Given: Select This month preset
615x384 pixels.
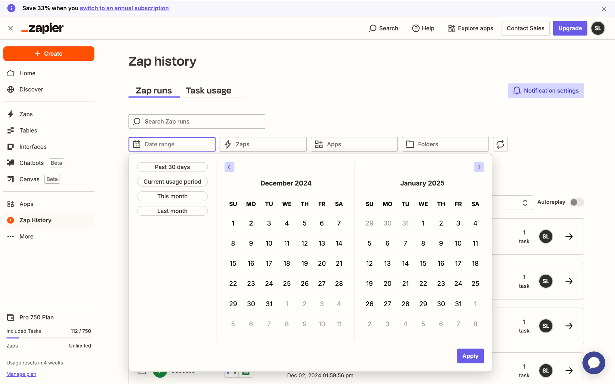Looking at the screenshot, I should click(172, 196).
